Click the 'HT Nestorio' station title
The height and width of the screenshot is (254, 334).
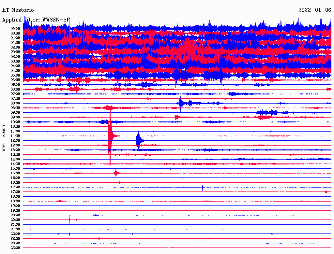(x=18, y=10)
